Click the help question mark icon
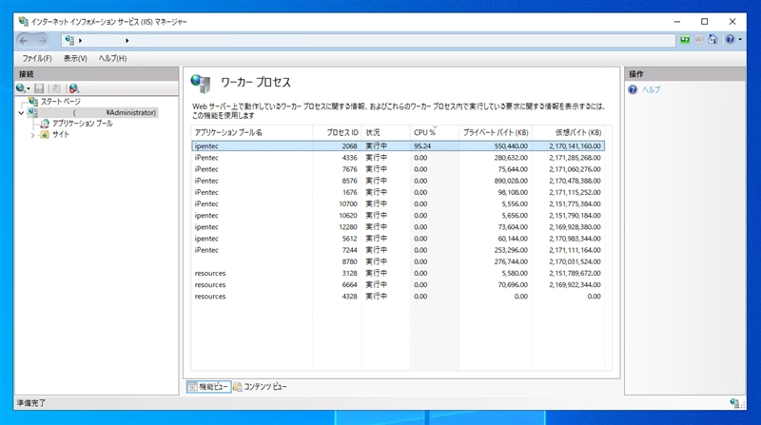 [x=730, y=39]
